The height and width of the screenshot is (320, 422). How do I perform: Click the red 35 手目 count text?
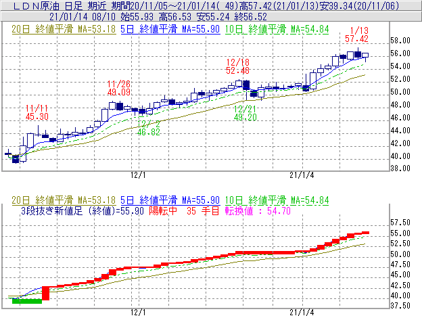[x=203, y=210]
